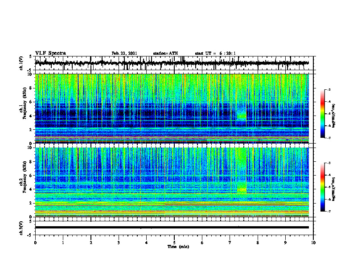
Task: Click the "ch.3(V)" axis label
Action: [21, 228]
